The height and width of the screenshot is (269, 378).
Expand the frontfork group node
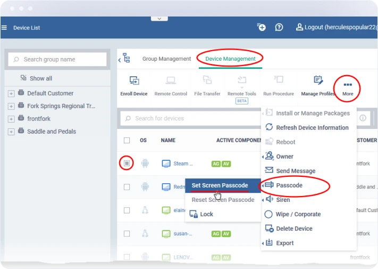(x=11, y=119)
